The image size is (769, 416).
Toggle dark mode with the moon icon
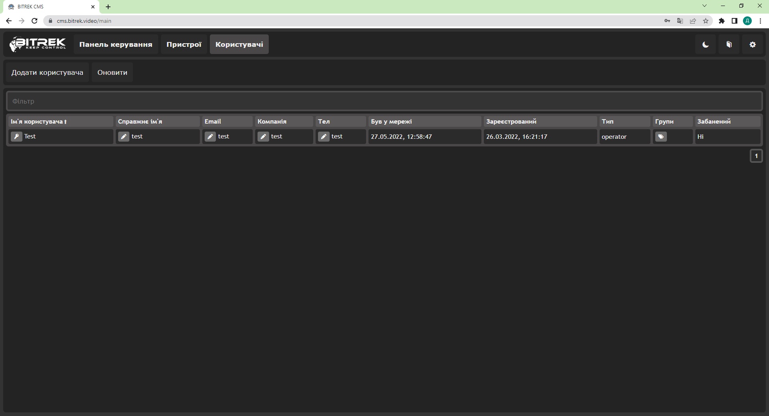[x=705, y=44]
